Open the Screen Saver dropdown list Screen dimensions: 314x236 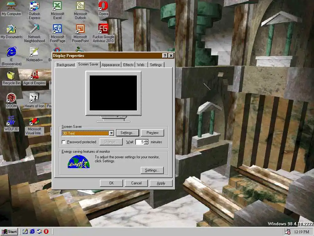[112, 133]
